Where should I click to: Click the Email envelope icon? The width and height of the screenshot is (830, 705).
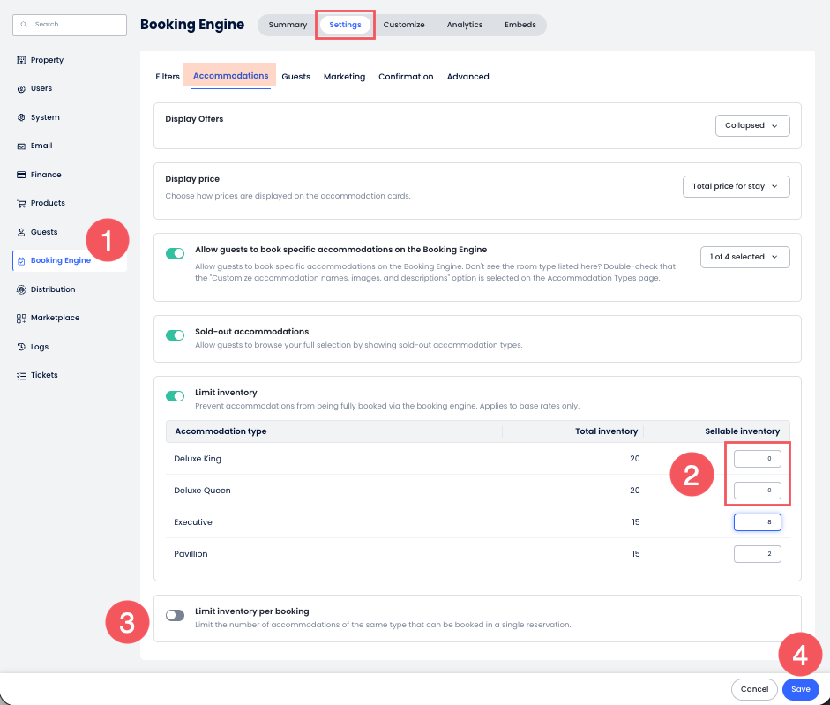pos(21,146)
